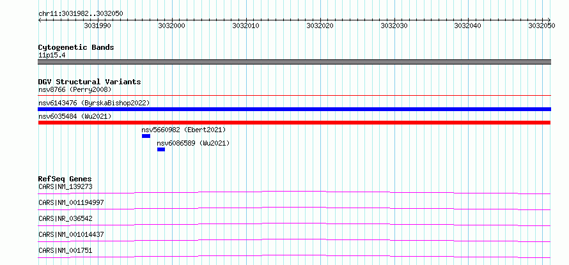Click the thick red nsv6035484 variant bar
This screenshot has width=569, height=265.
pos(294,123)
